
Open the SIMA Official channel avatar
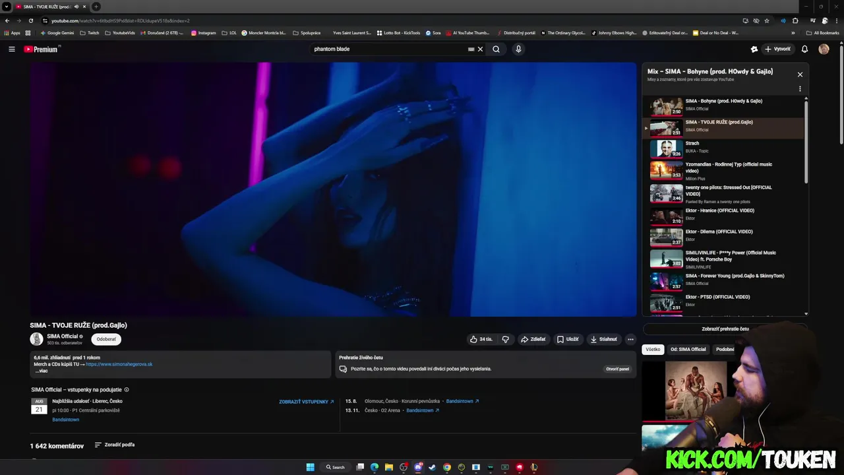point(36,339)
